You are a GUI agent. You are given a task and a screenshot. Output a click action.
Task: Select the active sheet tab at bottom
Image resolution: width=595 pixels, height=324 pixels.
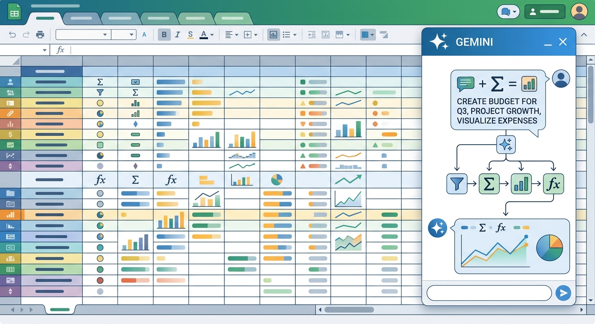pos(60,310)
